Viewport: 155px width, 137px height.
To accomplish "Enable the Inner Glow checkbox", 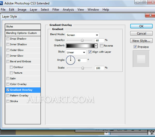I will tap(8, 56).
